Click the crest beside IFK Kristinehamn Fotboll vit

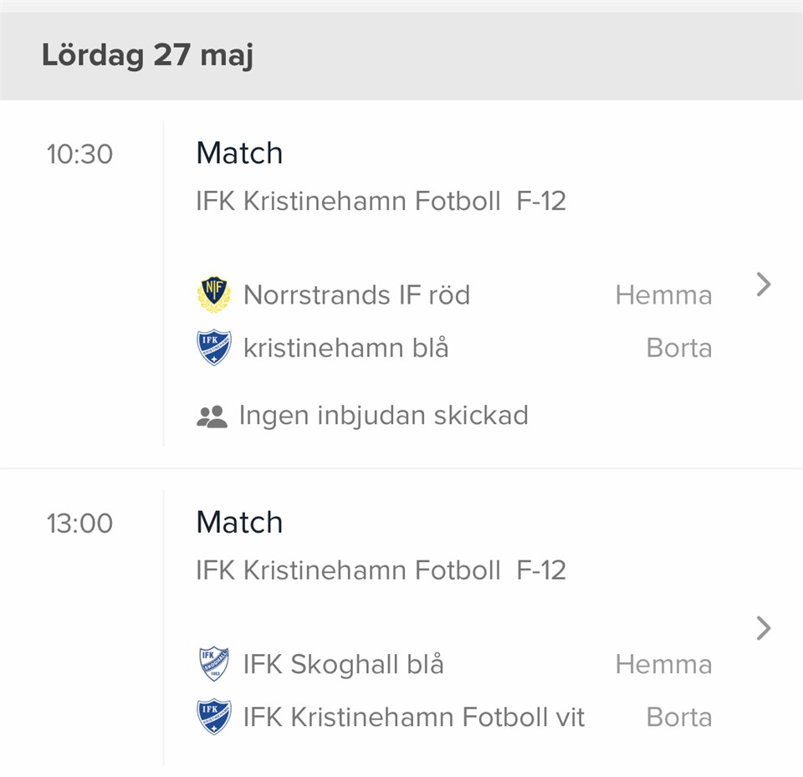[213, 717]
